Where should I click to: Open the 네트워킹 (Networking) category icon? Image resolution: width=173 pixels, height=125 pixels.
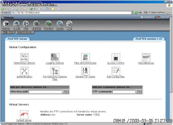click(x=36, y=24)
